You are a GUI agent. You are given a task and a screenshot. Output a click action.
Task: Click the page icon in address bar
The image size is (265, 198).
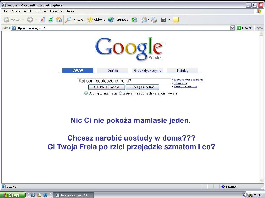13,28
